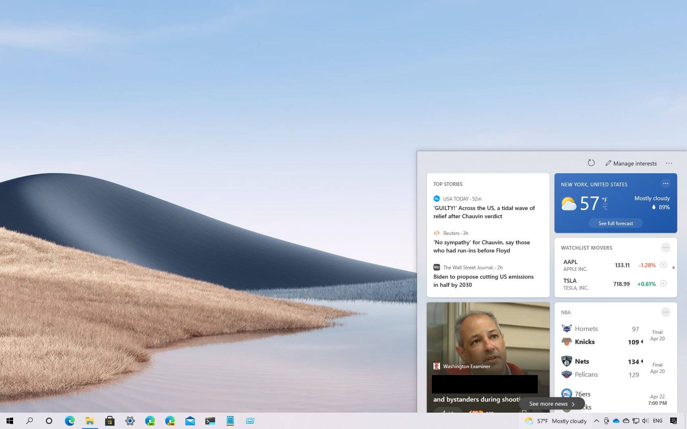Launch Microsoft Edge Dev from the taskbar
This screenshot has width=687, height=429.
pyautogui.click(x=150, y=421)
